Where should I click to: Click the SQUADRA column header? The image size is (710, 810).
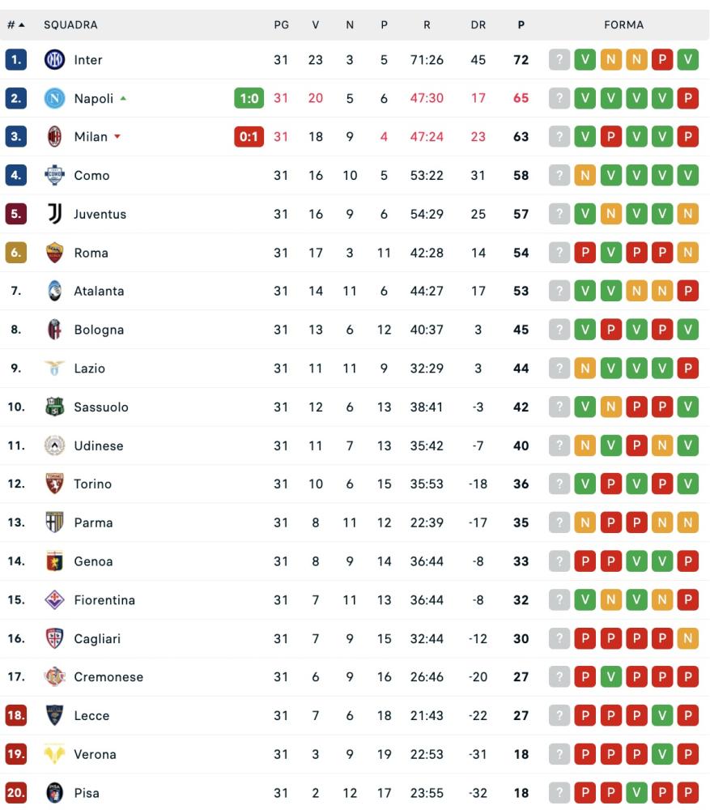(70, 25)
